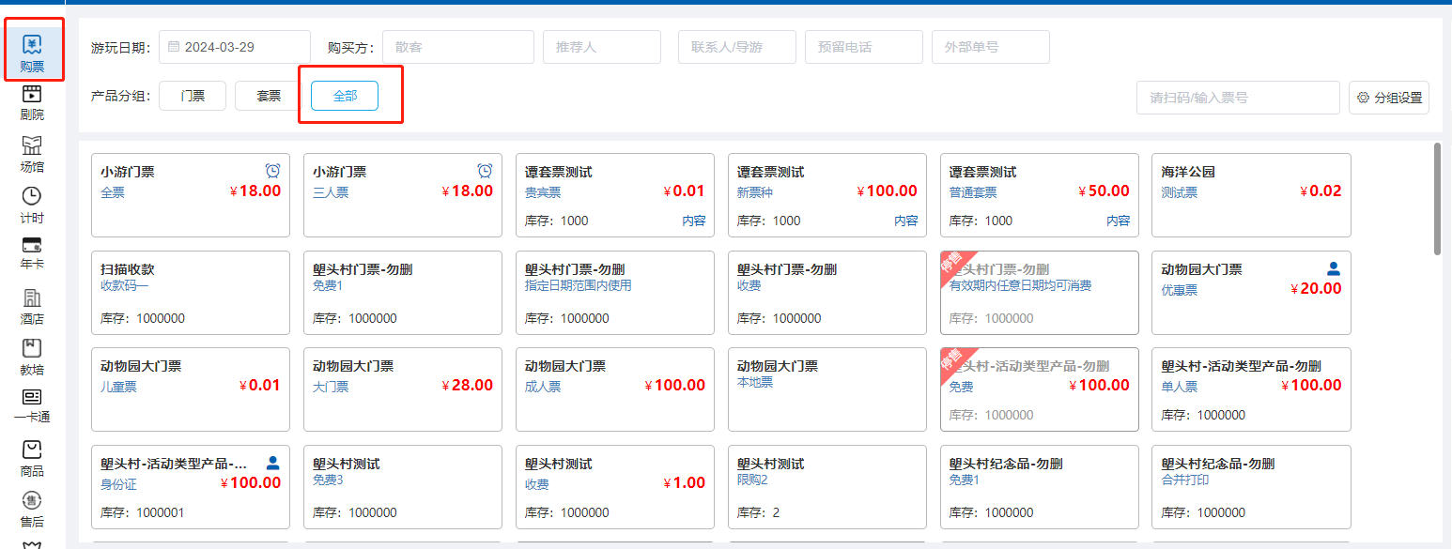Click the ticket number scan input field

1237,98
